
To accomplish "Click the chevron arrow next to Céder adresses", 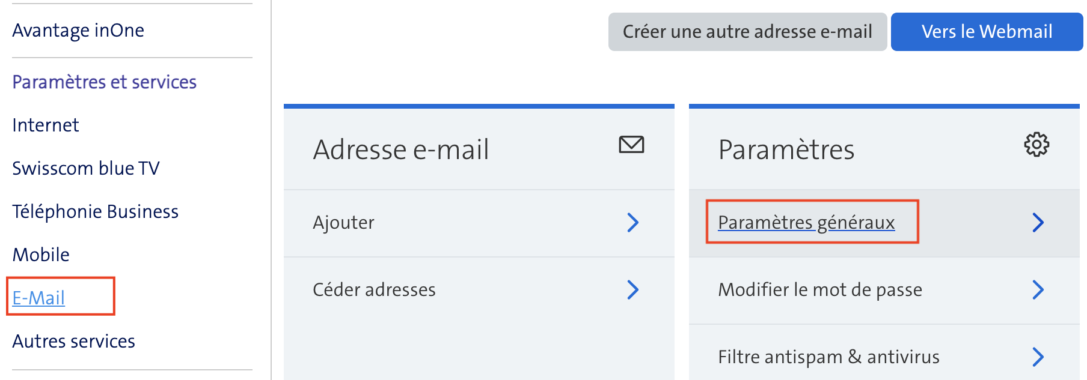I will click(632, 290).
